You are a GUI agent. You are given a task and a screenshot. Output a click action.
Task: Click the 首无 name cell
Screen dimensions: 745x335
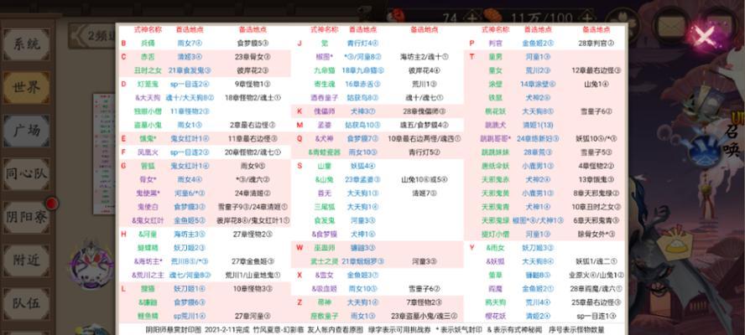point(325,193)
